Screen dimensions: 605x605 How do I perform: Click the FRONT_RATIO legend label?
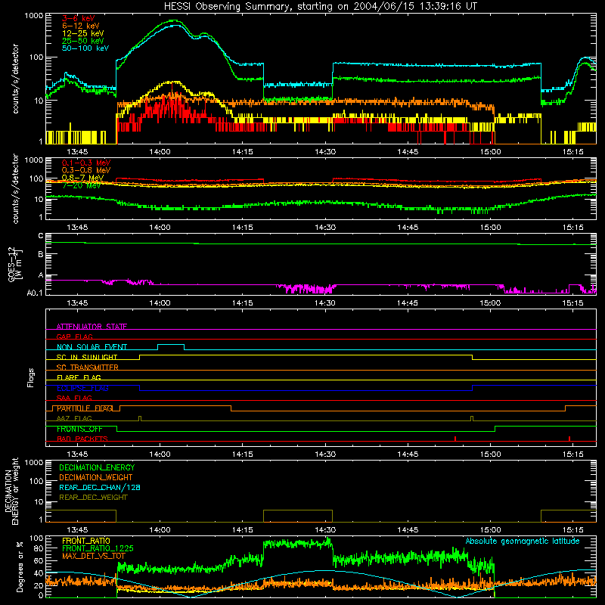click(86, 541)
